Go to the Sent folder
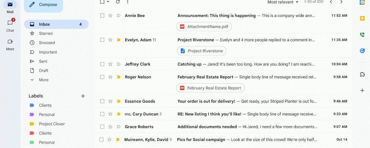The height and width of the screenshot is (148, 370). 43,61
